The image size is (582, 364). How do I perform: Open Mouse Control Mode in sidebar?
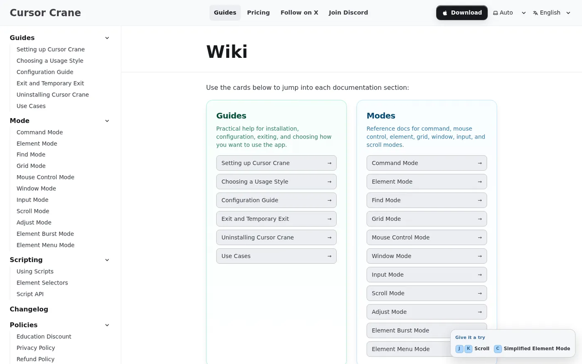(45, 177)
